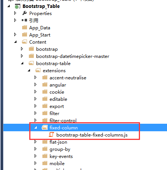
Task: Click the App_Start folder icon
Action: [x=24, y=35]
